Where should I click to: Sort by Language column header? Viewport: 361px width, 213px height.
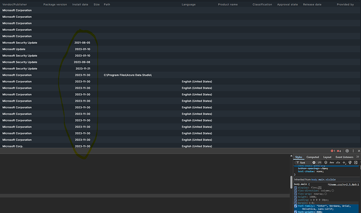(x=188, y=4)
